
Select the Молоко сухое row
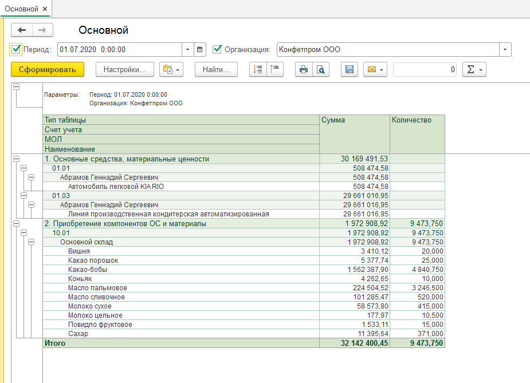[244, 306]
